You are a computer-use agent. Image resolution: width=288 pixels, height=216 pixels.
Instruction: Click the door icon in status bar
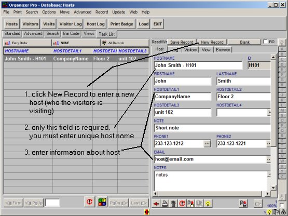click(x=276, y=212)
